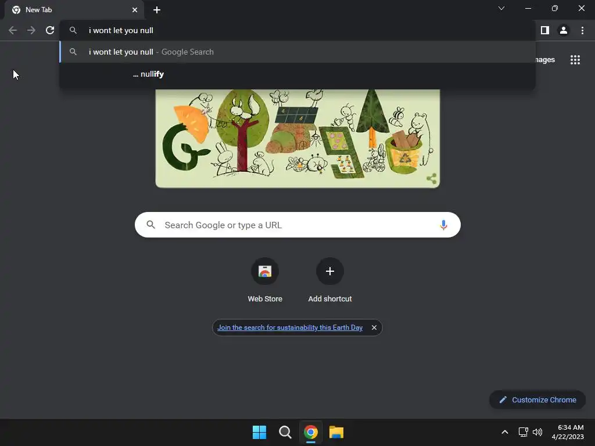Open the tab search dropdown chevron

tap(501, 8)
